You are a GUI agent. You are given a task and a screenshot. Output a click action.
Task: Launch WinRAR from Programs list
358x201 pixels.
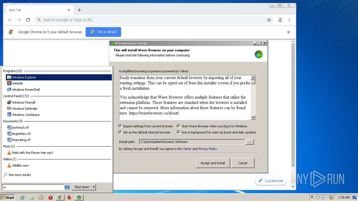(x=59, y=83)
